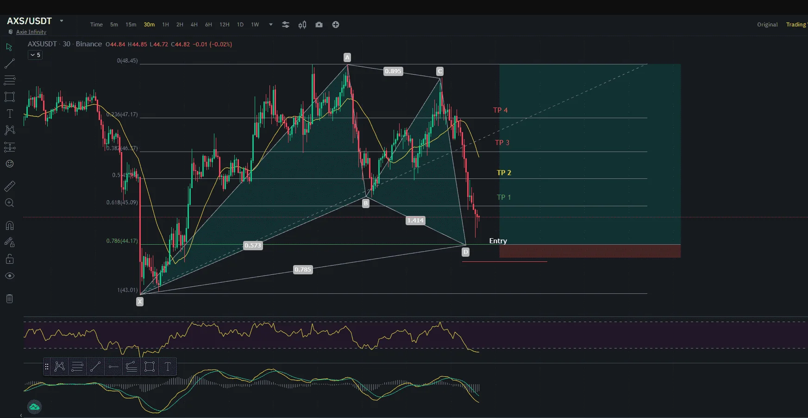Select the cursor arrow tool in left sidebar
808x418 pixels.
(x=9, y=47)
